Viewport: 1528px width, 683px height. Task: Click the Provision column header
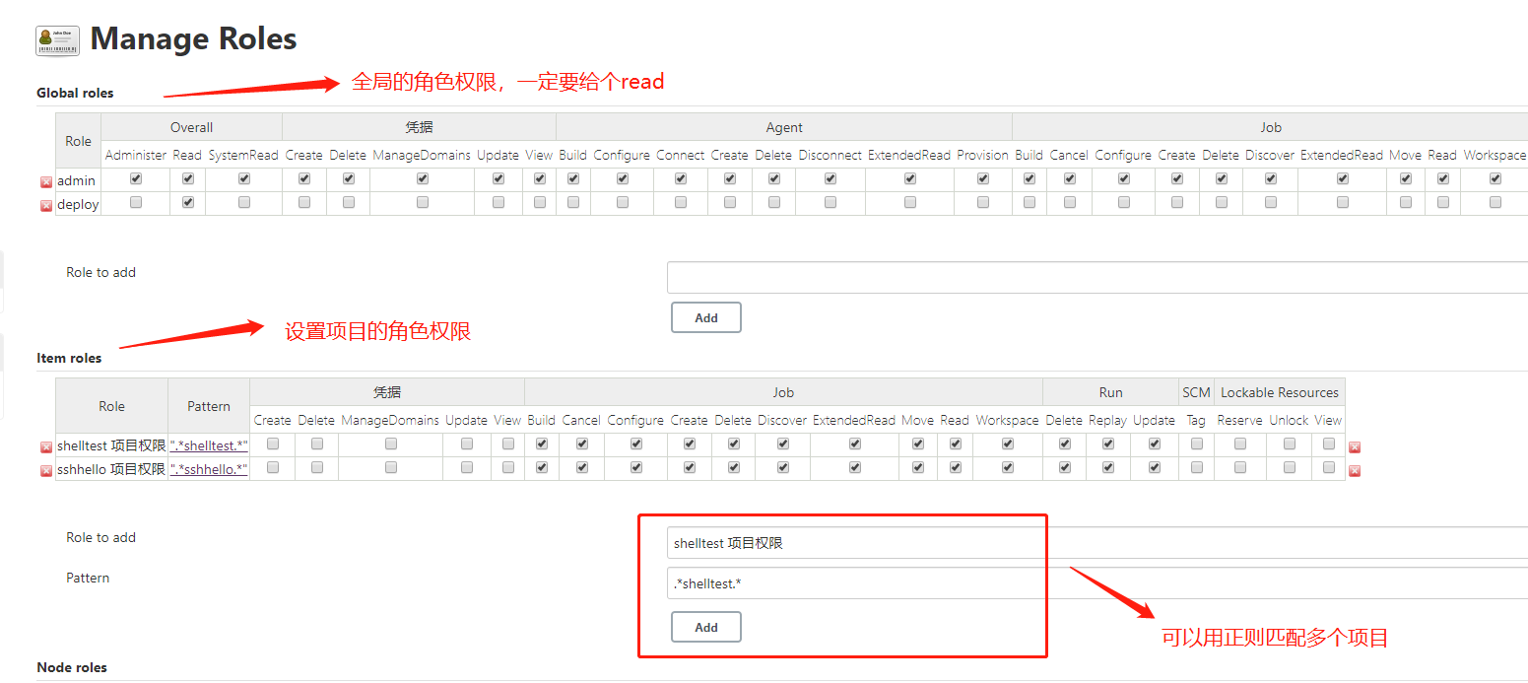click(x=982, y=155)
